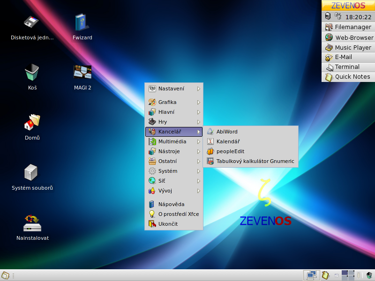Viewport: 375px width, 281px height.
Task: Launch peopleEdit from the submenu
Action: pyautogui.click(x=250, y=151)
